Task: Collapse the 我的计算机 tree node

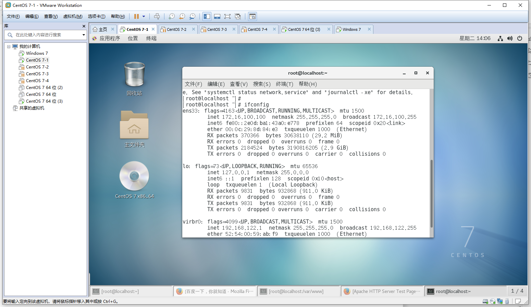Action: pos(9,47)
